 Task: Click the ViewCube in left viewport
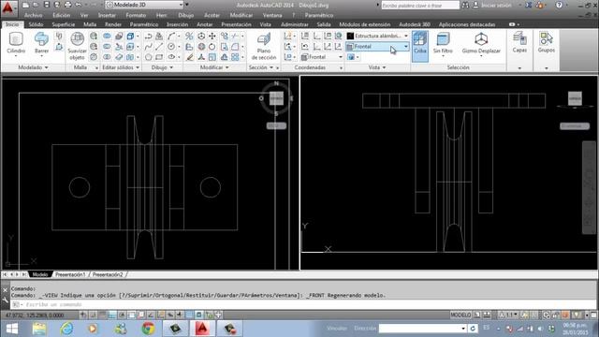277,98
